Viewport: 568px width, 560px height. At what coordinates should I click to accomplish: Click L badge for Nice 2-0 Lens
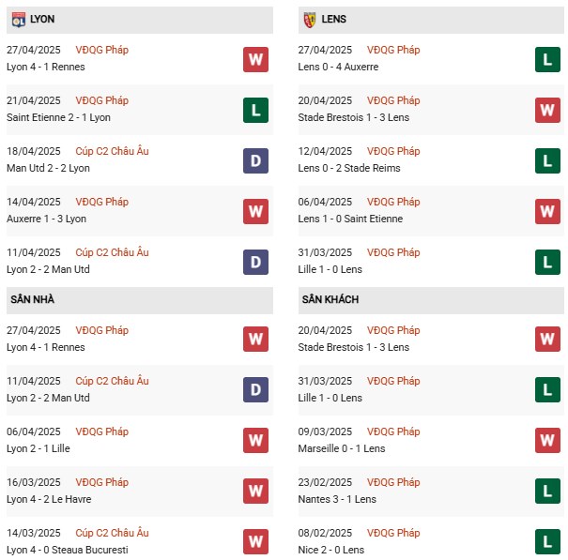(547, 542)
